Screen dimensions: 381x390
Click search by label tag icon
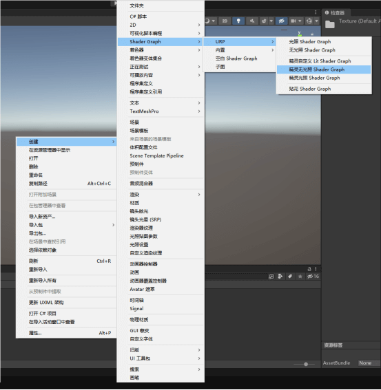pos(290,277)
